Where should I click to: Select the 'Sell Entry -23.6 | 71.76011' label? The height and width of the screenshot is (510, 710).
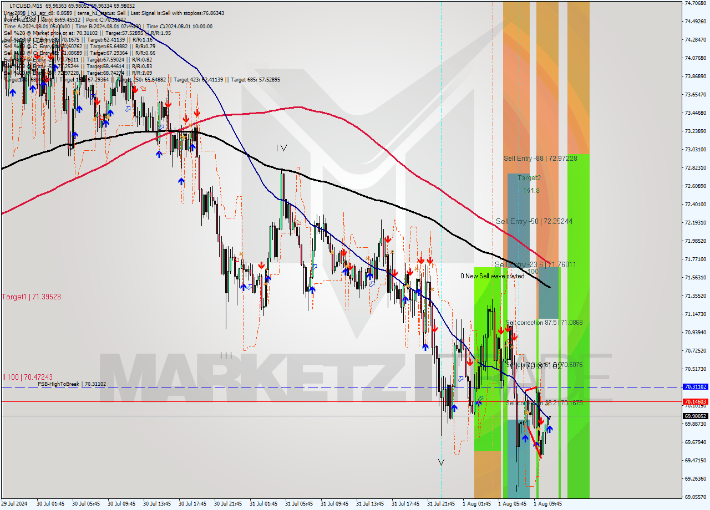click(535, 264)
